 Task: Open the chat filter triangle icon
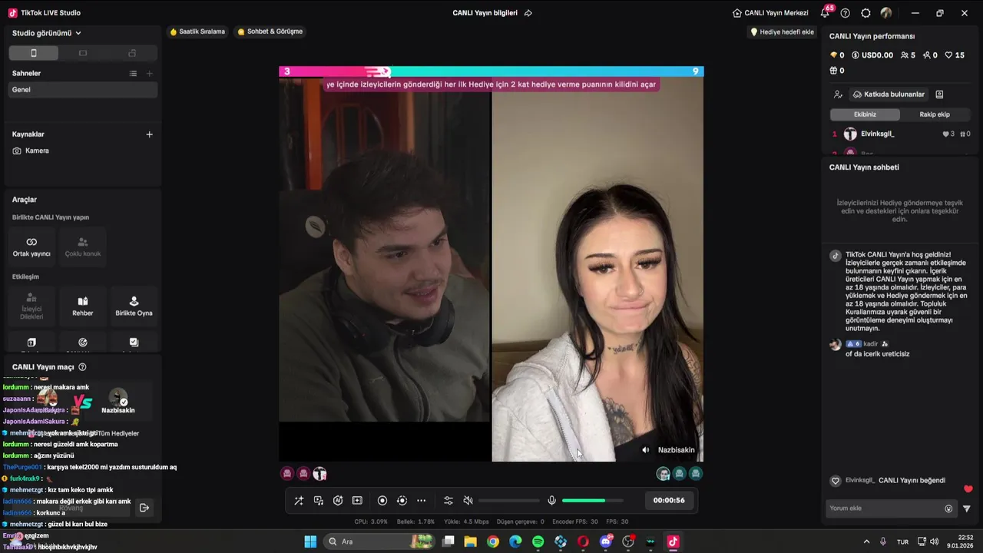pos(967,508)
